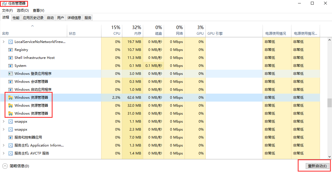Screen dimensions: 332x173
Task: Click the System process icon
Action: click(x=10, y=66)
